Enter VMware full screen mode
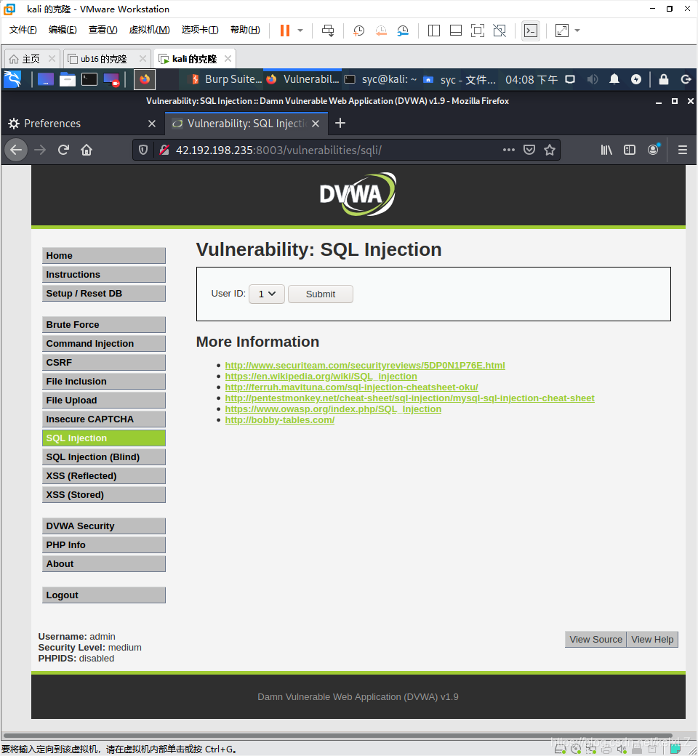The image size is (698, 756). (x=478, y=31)
